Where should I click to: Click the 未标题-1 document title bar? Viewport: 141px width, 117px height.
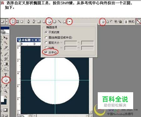coord(29,40)
